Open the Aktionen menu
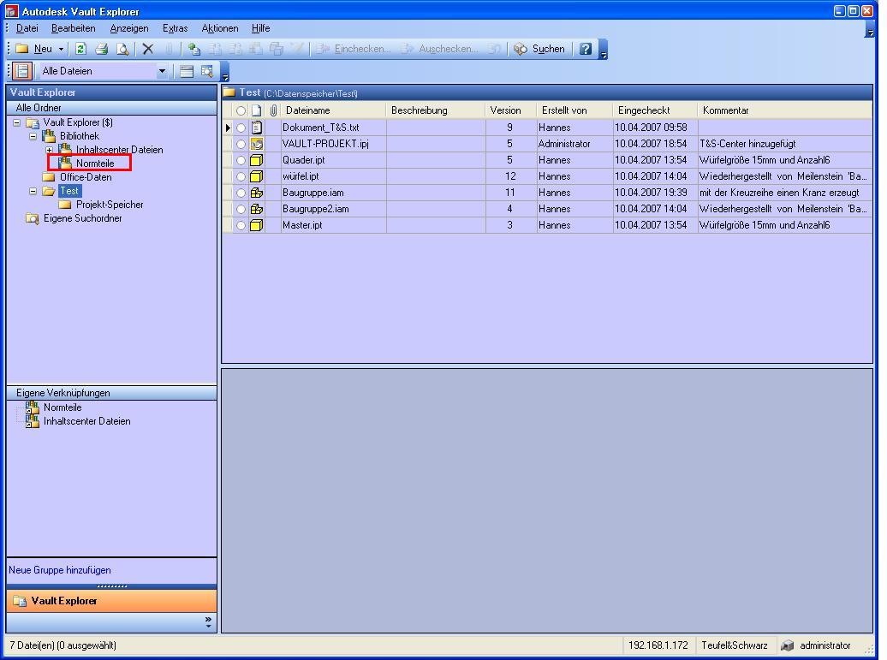Image resolution: width=887 pixels, height=660 pixels. 220,28
